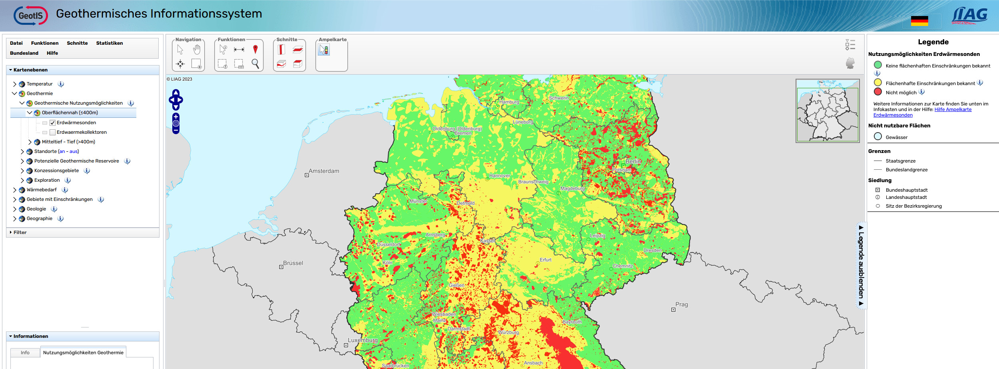The width and height of the screenshot is (999, 369).
Task: Select the vertical cross-section tool in Schnitte
Action: coord(281,50)
